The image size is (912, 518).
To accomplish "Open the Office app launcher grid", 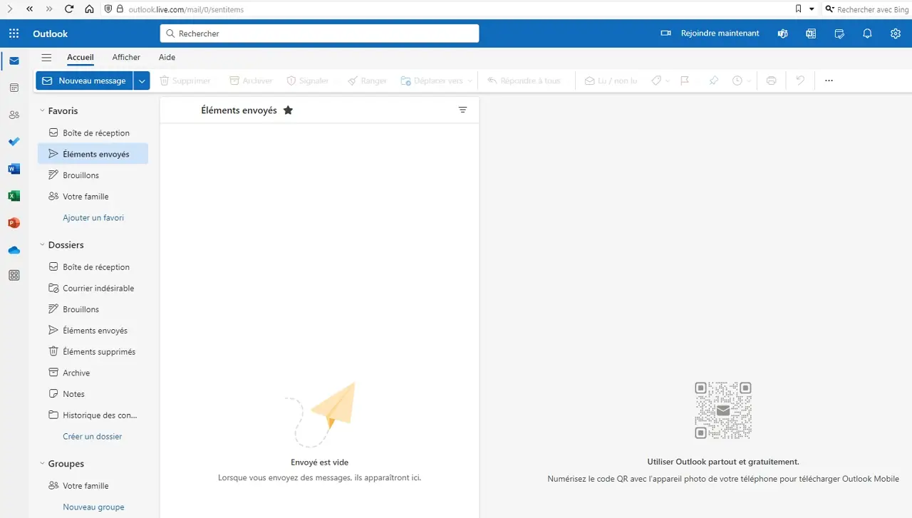I will click(14, 33).
